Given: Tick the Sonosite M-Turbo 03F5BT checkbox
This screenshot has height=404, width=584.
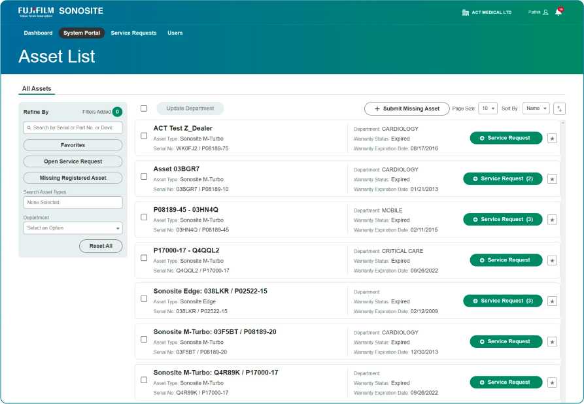Looking at the screenshot, I should 144,339.
